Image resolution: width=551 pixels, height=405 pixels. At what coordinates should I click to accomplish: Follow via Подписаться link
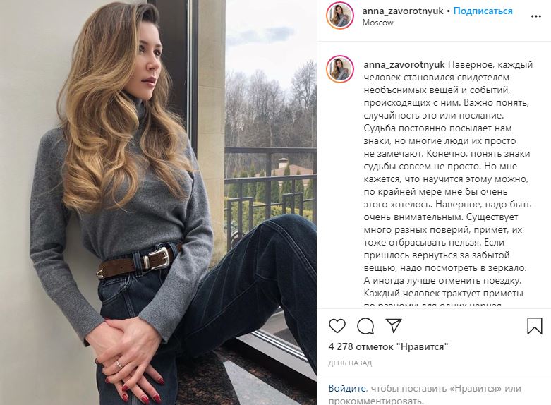[483, 11]
